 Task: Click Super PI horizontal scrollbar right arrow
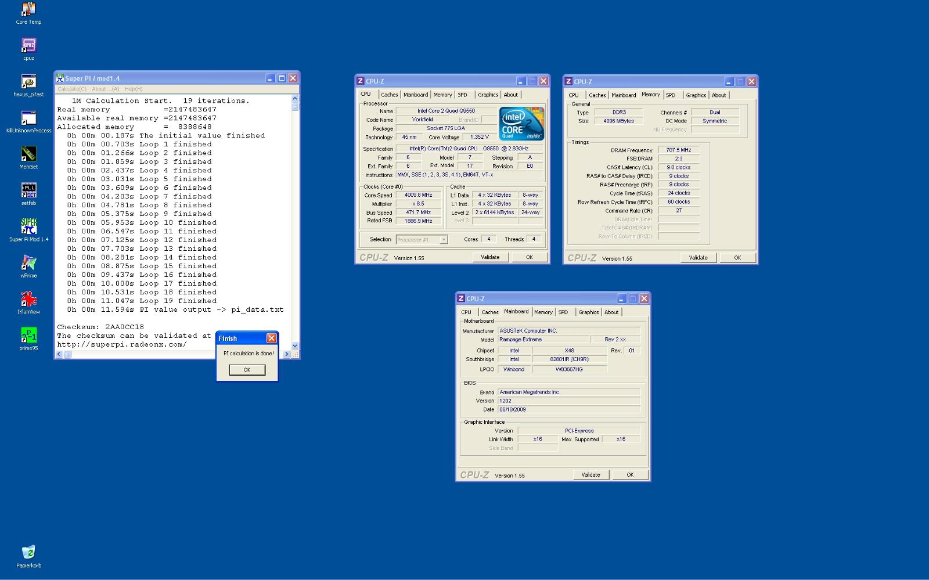click(x=286, y=354)
